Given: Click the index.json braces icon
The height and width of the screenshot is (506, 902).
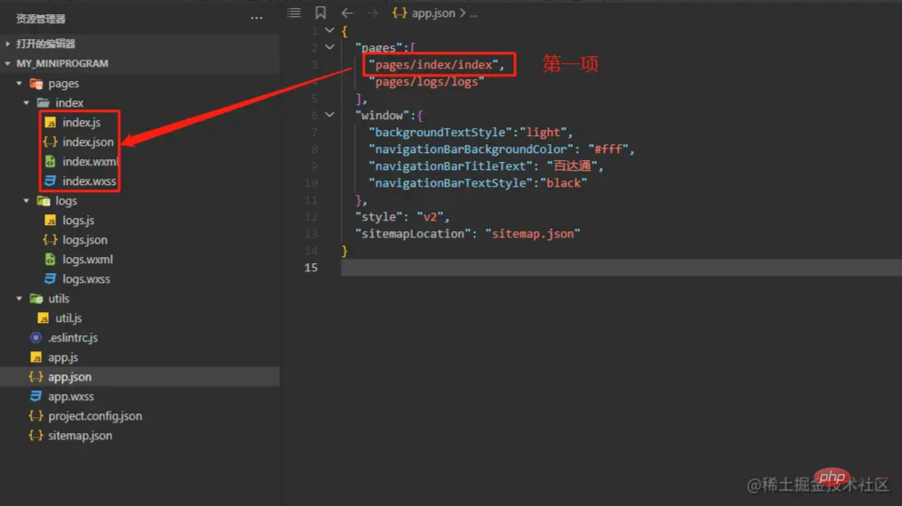Looking at the screenshot, I should coord(50,142).
